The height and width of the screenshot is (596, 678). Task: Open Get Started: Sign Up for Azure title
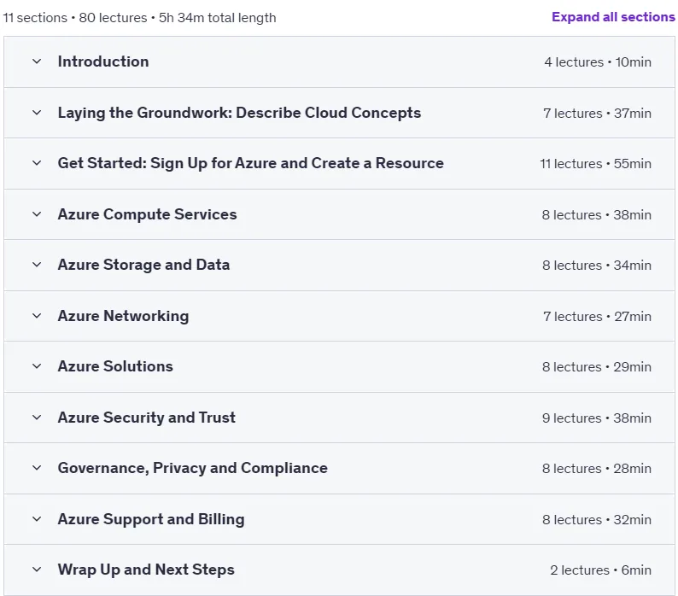pyautogui.click(x=251, y=163)
